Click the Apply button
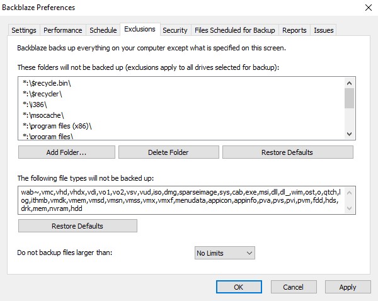 [x=348, y=287]
